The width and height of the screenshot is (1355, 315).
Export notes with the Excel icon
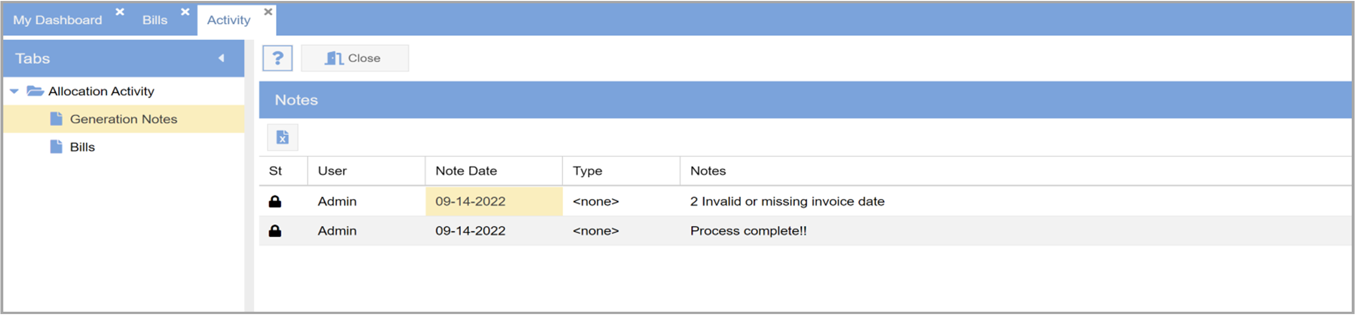pos(282,138)
